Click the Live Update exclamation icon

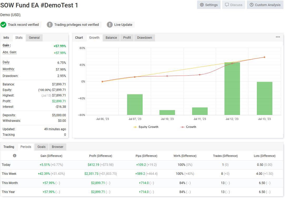click(109, 25)
